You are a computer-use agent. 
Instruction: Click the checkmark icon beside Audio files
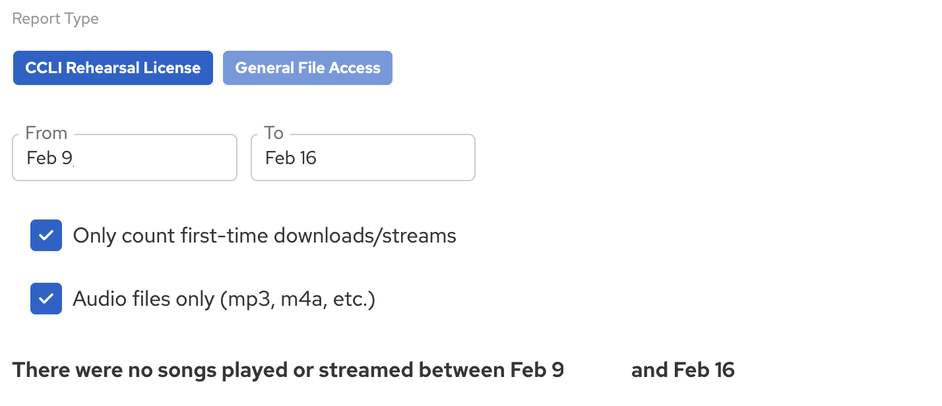[x=46, y=299]
